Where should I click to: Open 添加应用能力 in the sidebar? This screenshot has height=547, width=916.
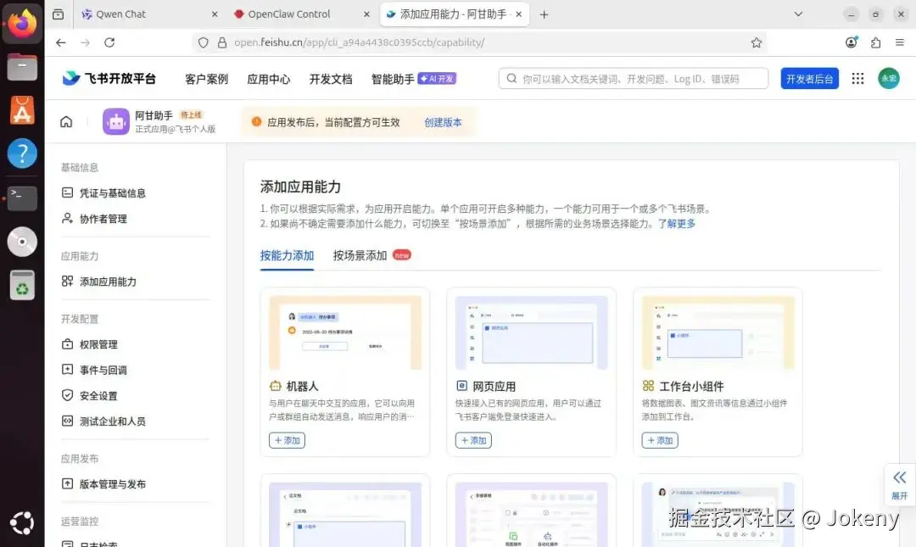coord(108,281)
